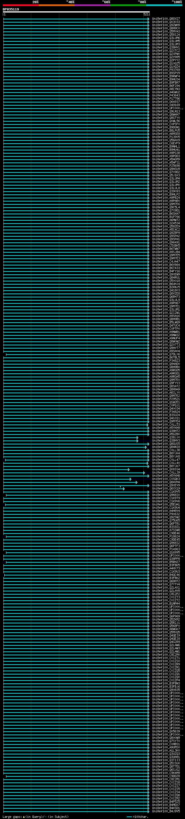Open hit UniRef100_Q03033
The image size is (185, 819).
pyautogui.click(x=166, y=22)
